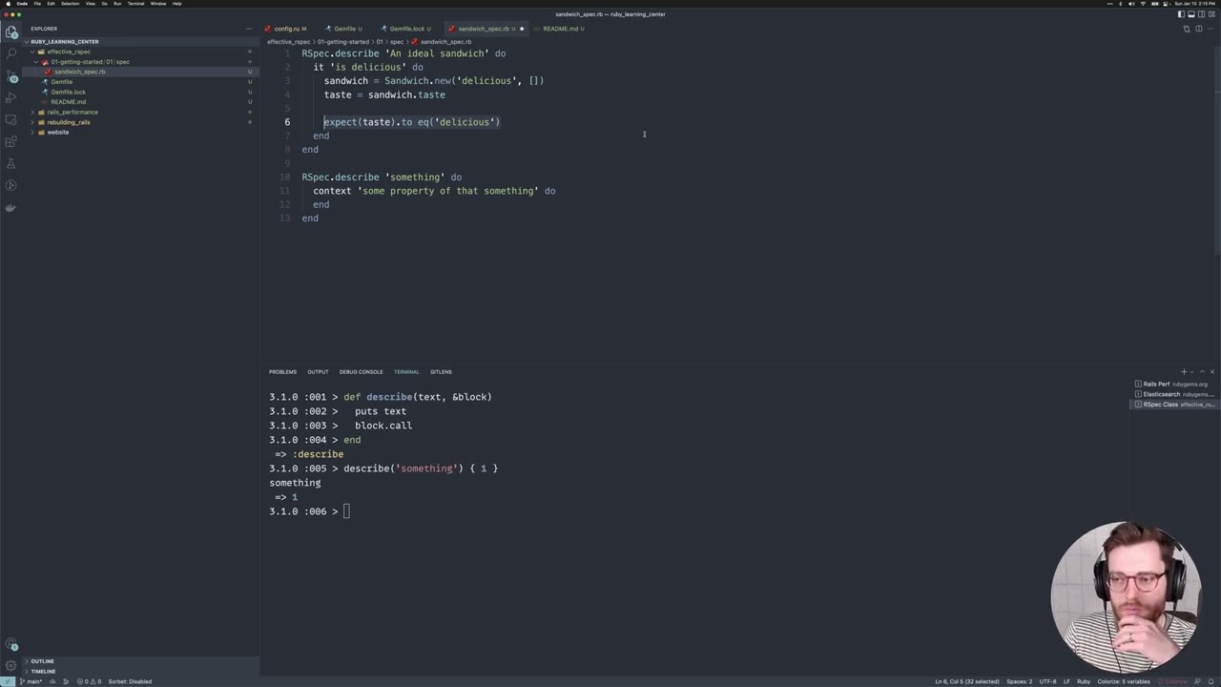
Task: Open the Apple menu
Action: pos(8,4)
